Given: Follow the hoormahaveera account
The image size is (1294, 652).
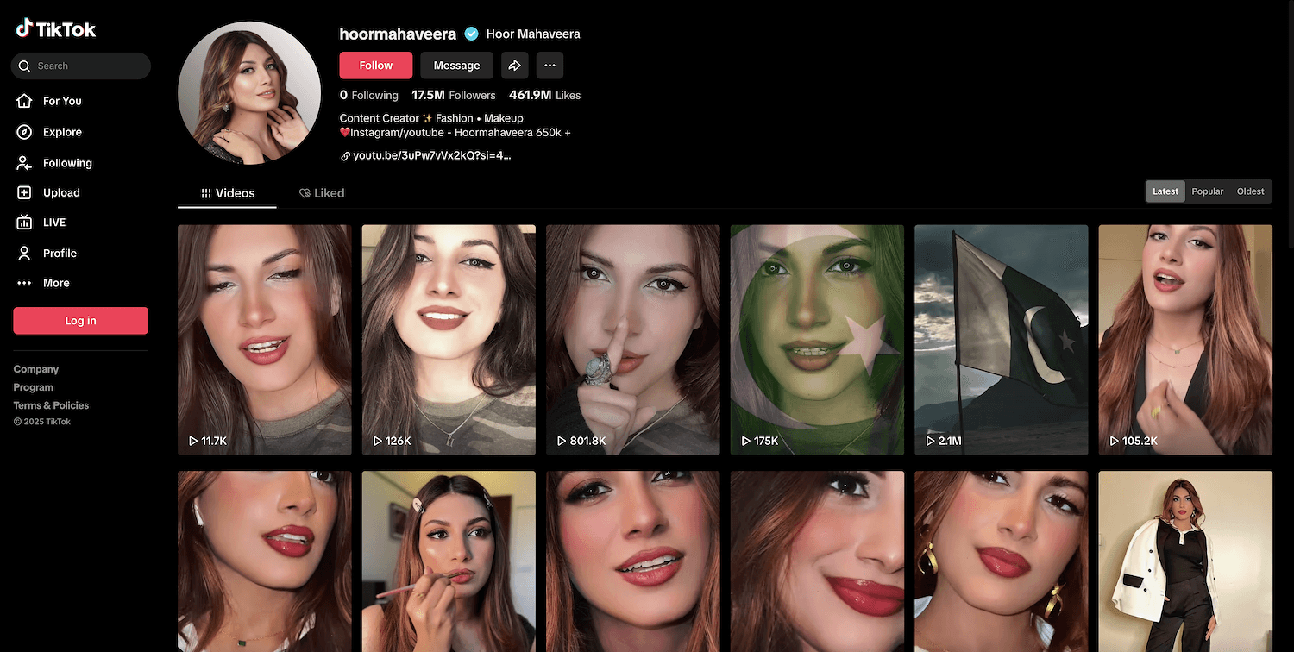Looking at the screenshot, I should point(375,66).
